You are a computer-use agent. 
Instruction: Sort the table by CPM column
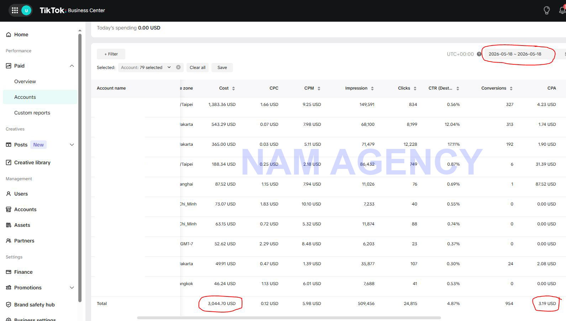[319, 89]
